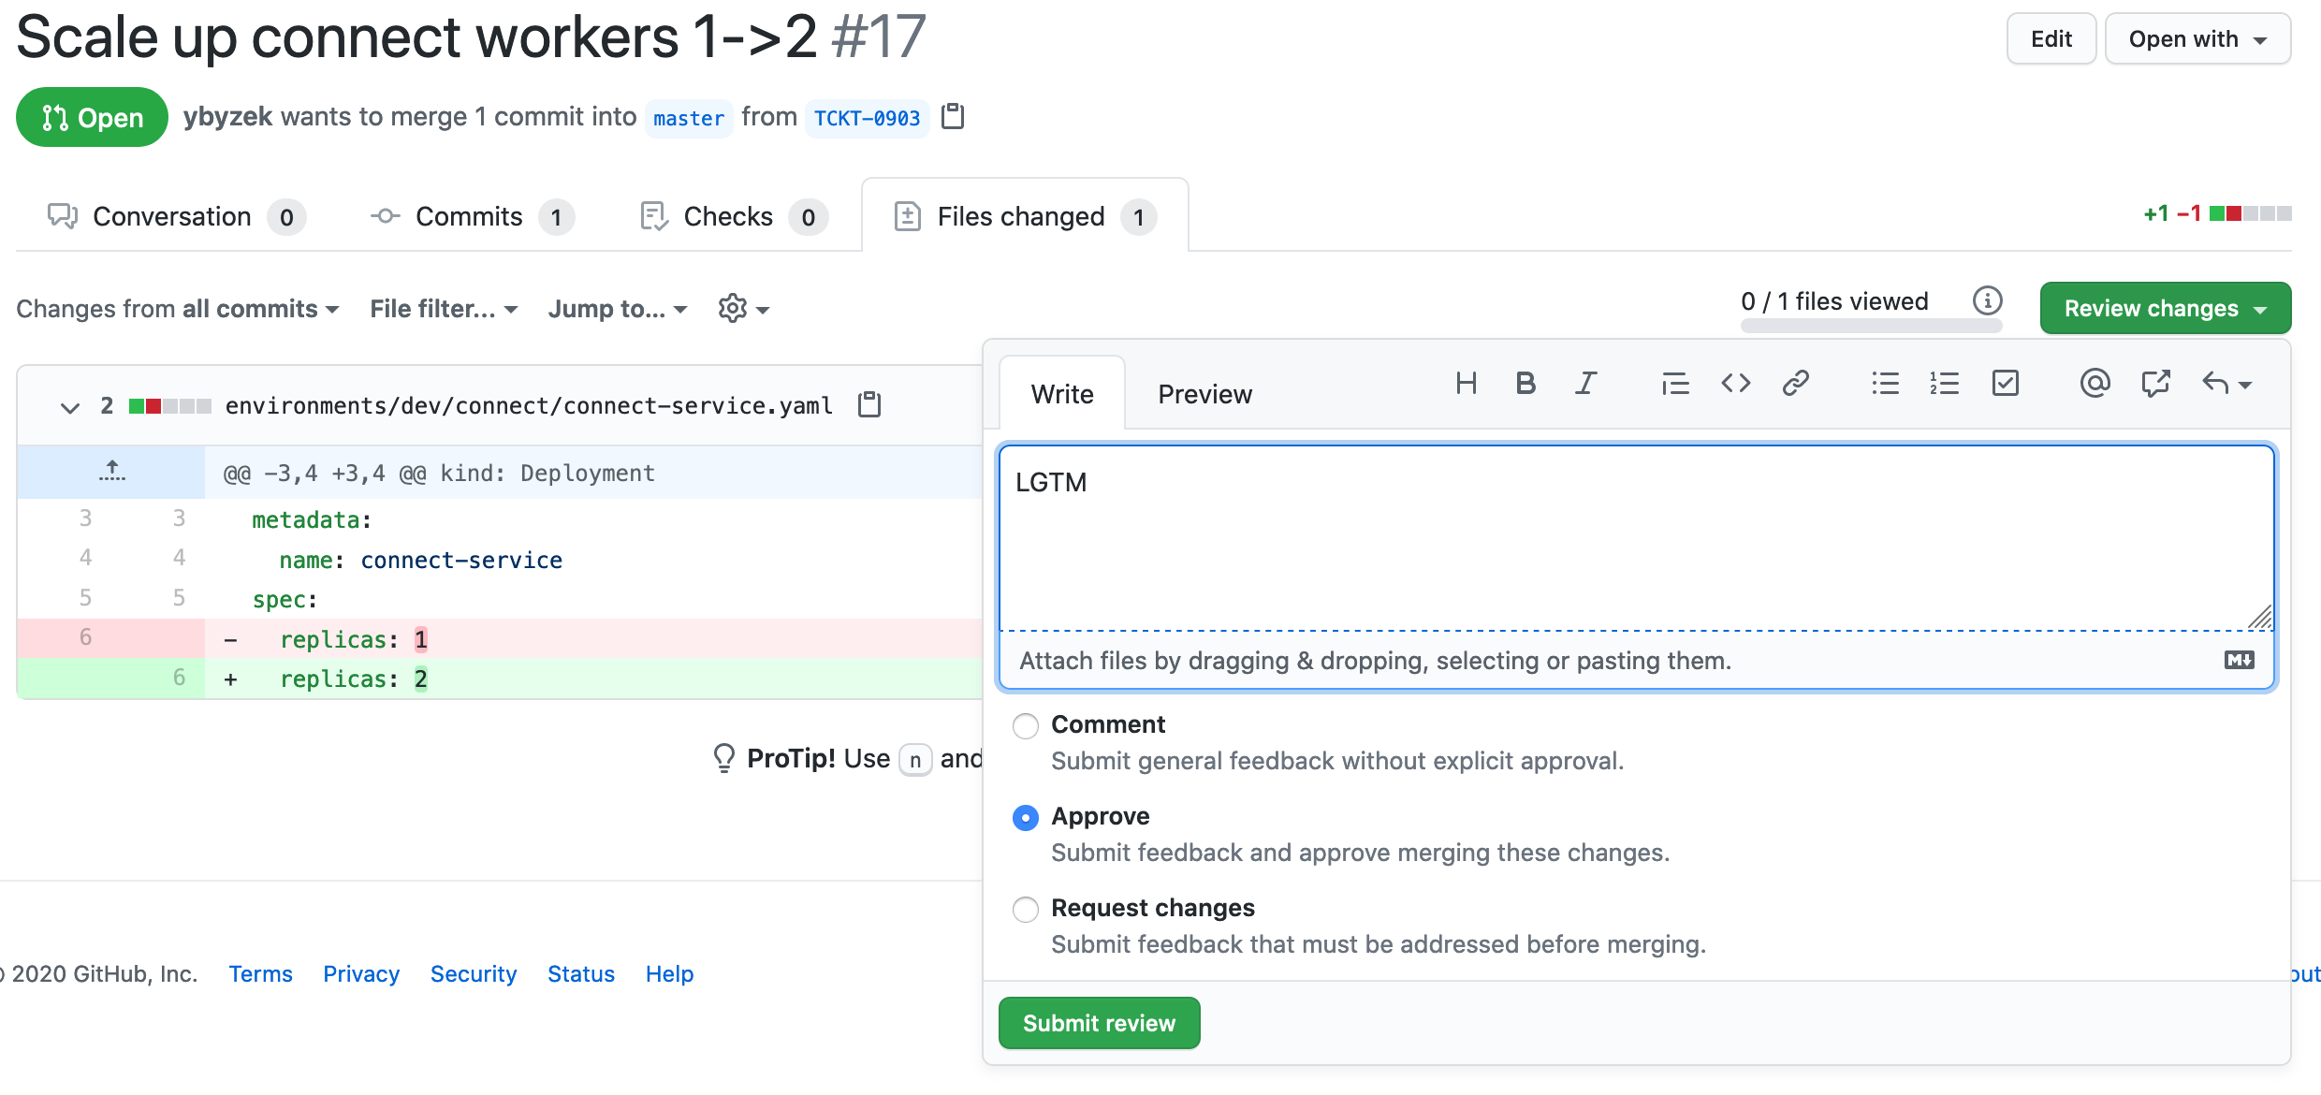Click the Edit button
This screenshot has width=2321, height=1095.
pyautogui.click(x=2051, y=38)
